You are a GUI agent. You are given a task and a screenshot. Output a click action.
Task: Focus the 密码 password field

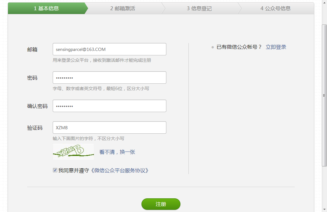coord(110,78)
